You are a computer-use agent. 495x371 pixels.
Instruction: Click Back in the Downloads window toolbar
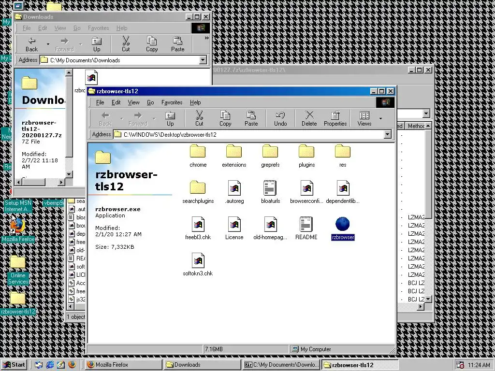pyautogui.click(x=31, y=44)
